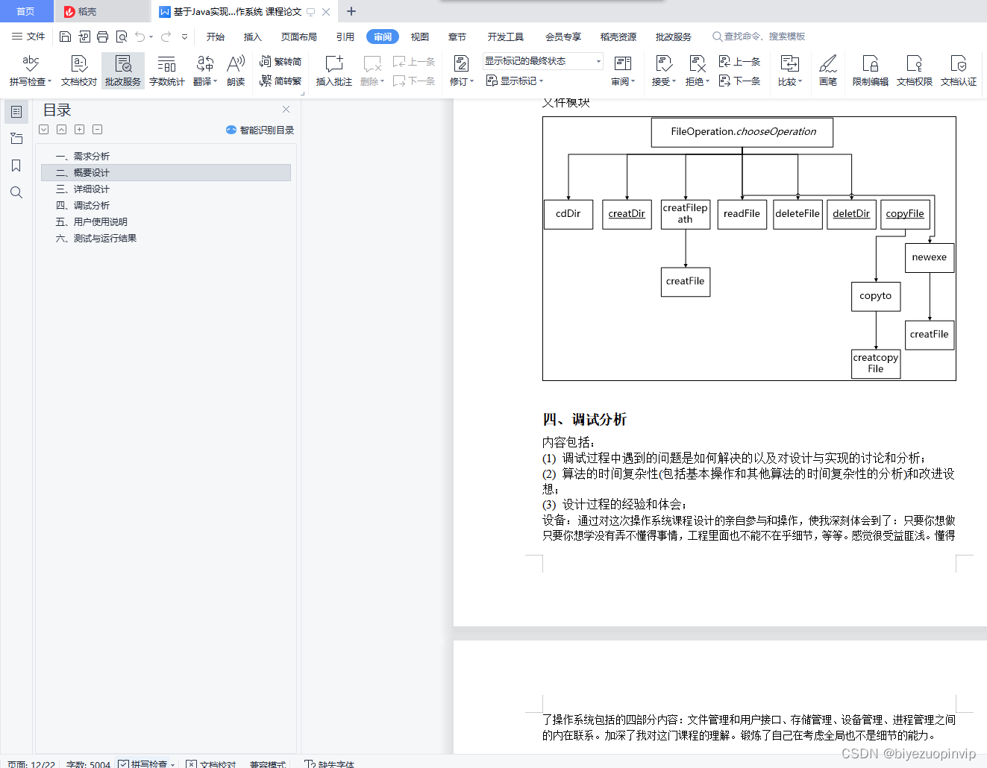Open 批改服务 correction service ribbon button

(123, 71)
